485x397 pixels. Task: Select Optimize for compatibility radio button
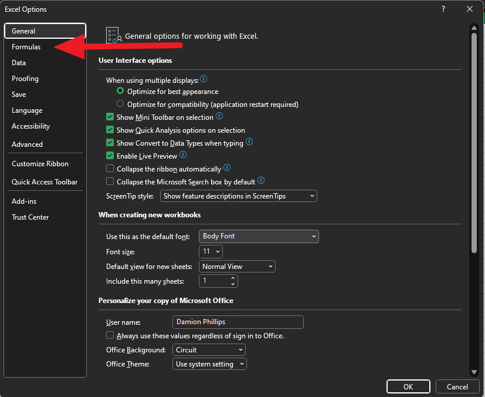tap(120, 104)
